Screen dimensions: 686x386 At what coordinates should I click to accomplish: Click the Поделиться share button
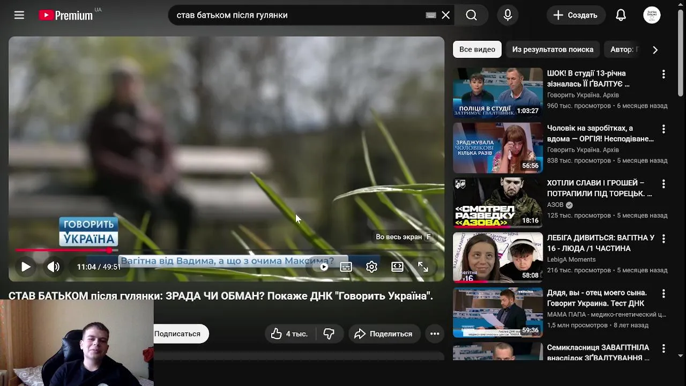[x=384, y=333]
